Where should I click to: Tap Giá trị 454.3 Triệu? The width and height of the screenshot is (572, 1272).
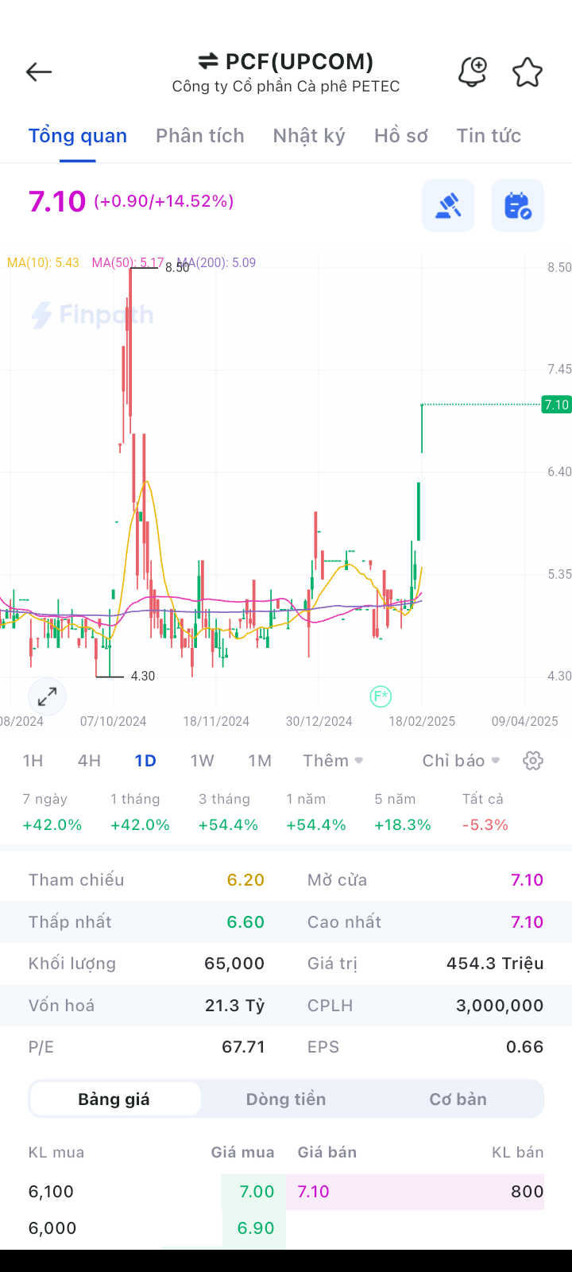click(x=495, y=964)
